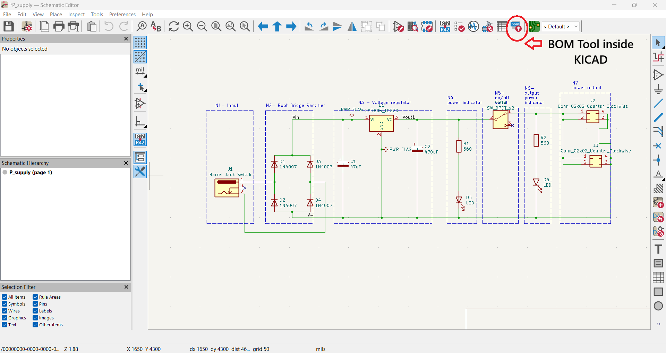Image resolution: width=666 pixels, height=353 pixels.
Task: Rotate selection clockwise
Action: click(324, 26)
